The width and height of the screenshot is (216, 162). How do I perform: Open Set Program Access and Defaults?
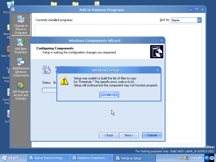21,91
